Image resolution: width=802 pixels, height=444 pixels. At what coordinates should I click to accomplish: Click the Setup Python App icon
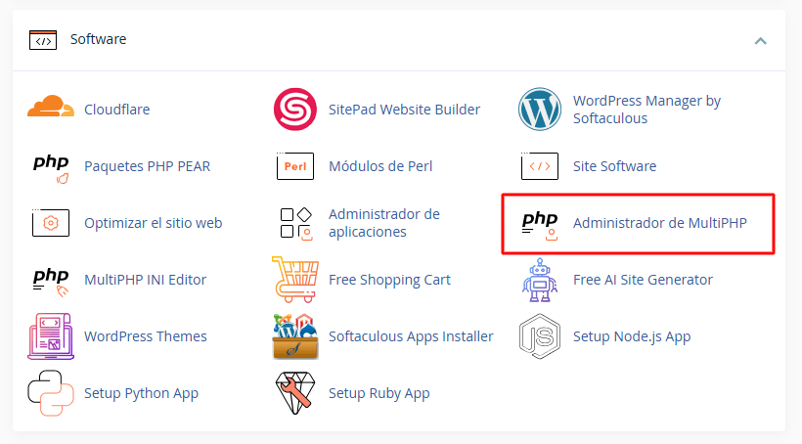tap(51, 393)
